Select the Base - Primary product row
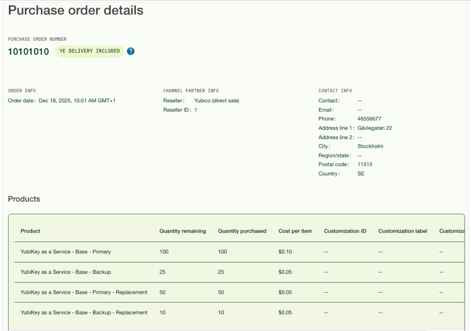This screenshot has height=331, width=471. tap(66, 252)
